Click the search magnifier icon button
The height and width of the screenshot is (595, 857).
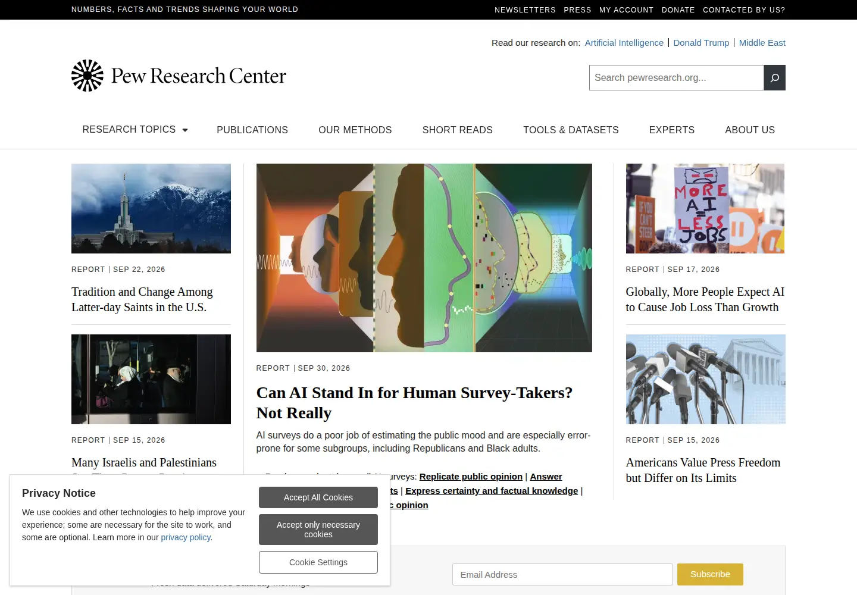point(774,78)
